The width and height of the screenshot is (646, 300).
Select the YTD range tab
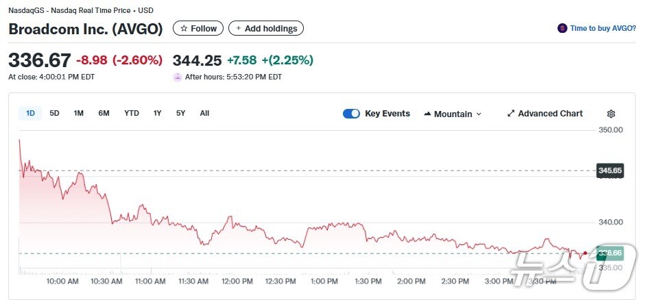(x=131, y=113)
